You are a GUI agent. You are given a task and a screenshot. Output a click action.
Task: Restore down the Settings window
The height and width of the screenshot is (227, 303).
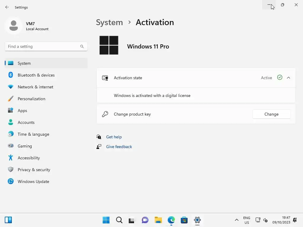(283, 5)
